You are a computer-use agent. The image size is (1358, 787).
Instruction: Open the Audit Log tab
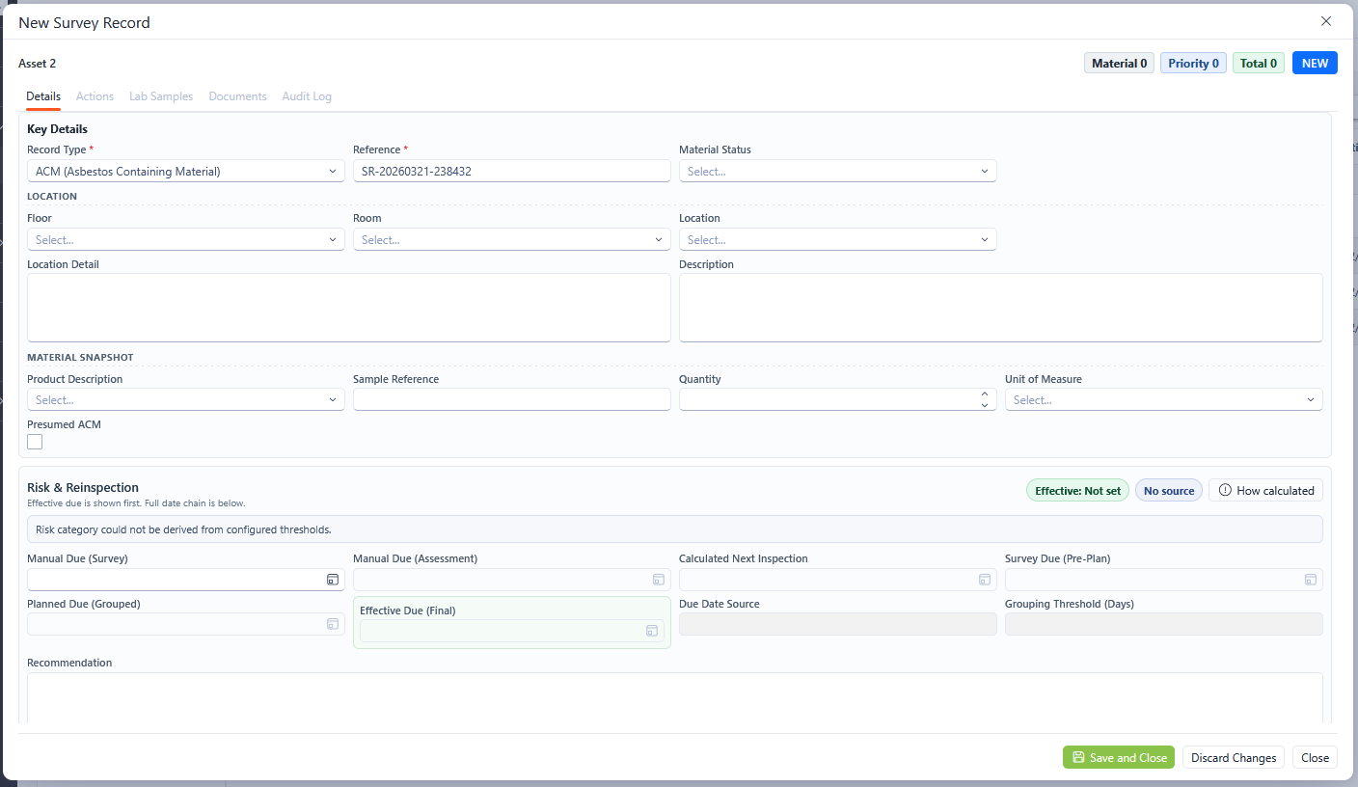(307, 96)
